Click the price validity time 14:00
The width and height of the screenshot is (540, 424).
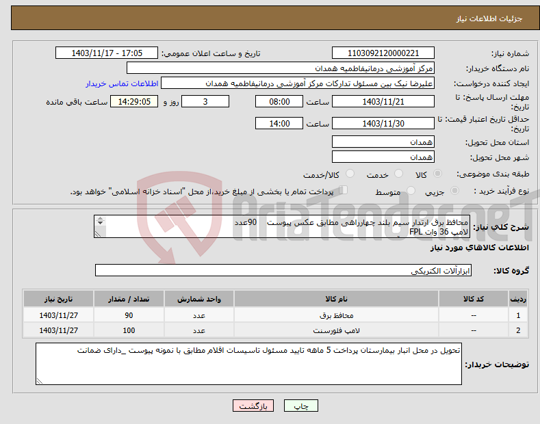(279, 123)
